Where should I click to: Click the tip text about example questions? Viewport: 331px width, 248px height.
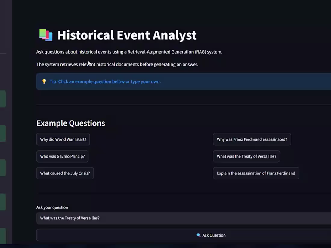[x=105, y=81]
